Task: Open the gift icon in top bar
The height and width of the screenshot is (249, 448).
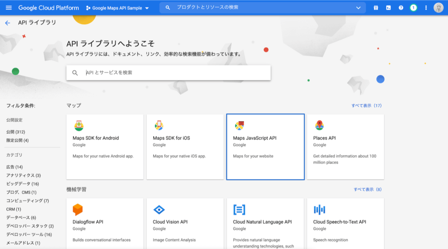Action: (376, 8)
